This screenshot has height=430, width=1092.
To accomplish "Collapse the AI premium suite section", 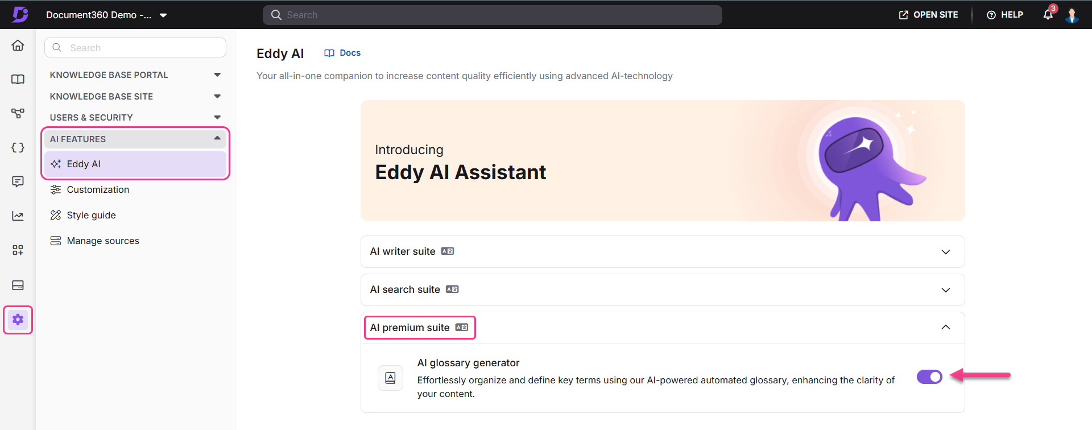I will [945, 328].
